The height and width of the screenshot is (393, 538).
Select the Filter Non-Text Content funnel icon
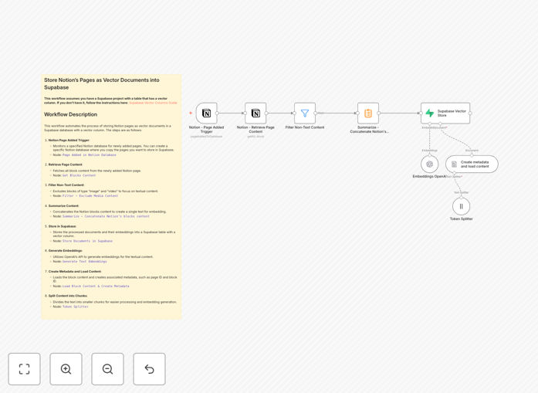coord(305,113)
